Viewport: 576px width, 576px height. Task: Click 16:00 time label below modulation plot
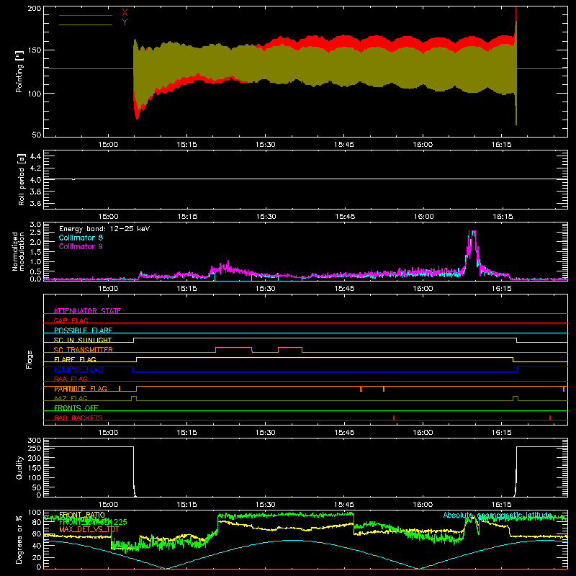pyautogui.click(x=423, y=289)
